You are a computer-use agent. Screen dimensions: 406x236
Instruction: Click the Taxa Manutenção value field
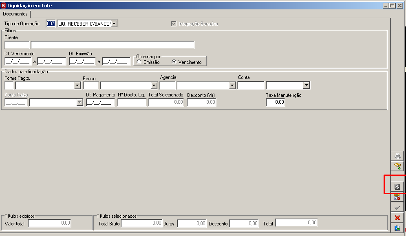(276, 102)
